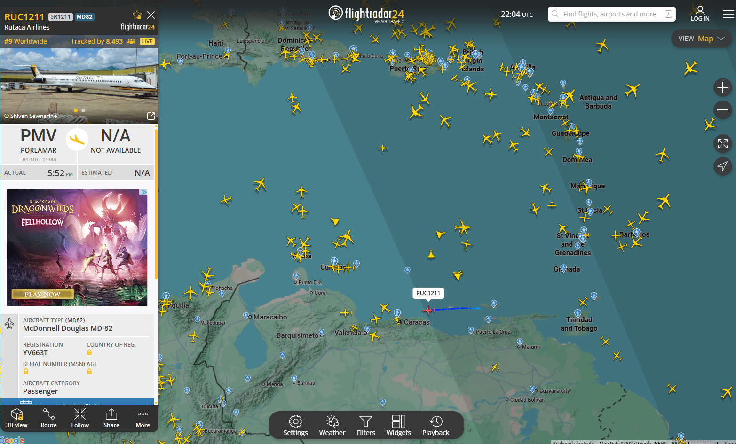Share this flight
The width and height of the screenshot is (736, 444).
point(111,418)
